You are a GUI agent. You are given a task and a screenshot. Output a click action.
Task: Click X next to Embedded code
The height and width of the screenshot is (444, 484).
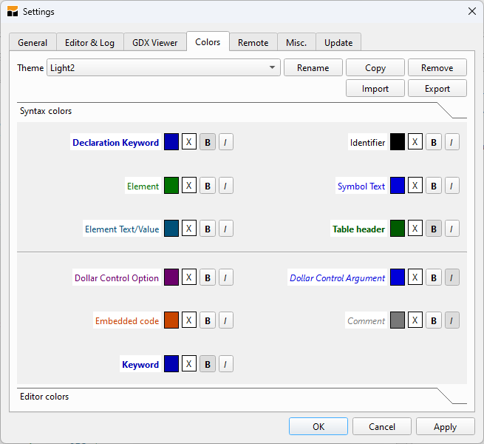[189, 320]
